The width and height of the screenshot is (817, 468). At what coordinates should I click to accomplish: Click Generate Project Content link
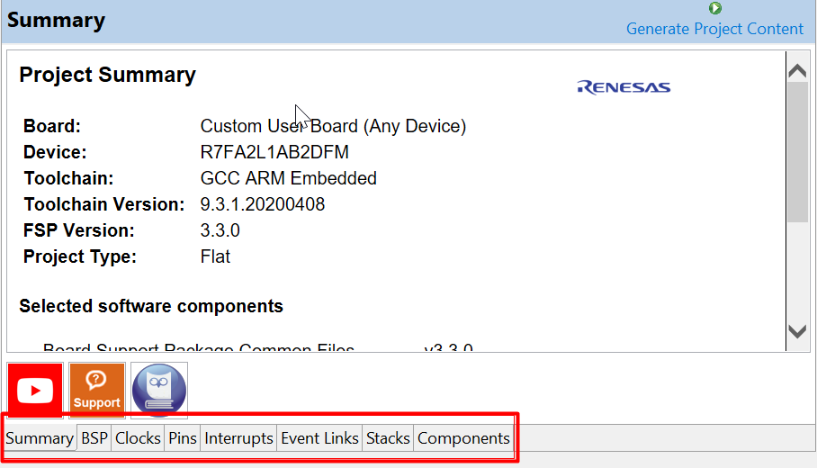(714, 29)
